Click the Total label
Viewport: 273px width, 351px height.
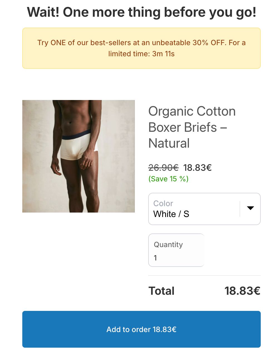[x=162, y=291]
